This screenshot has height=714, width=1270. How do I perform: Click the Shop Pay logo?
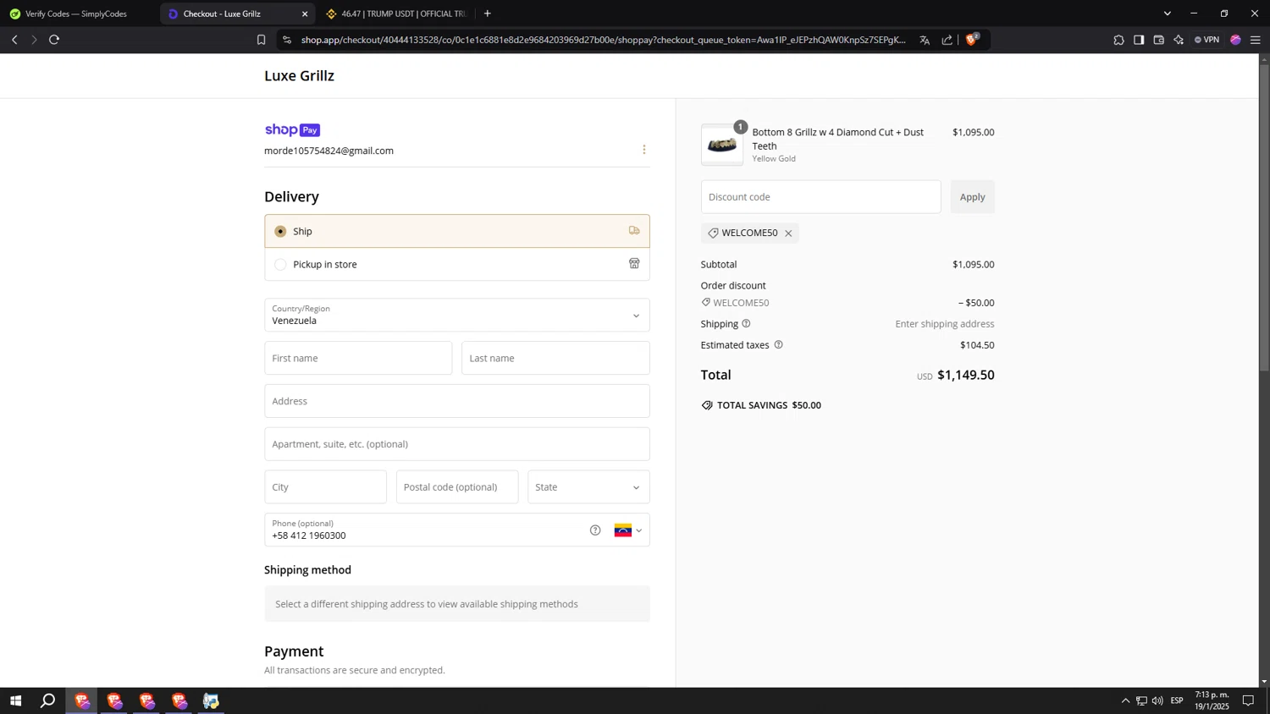click(x=292, y=130)
